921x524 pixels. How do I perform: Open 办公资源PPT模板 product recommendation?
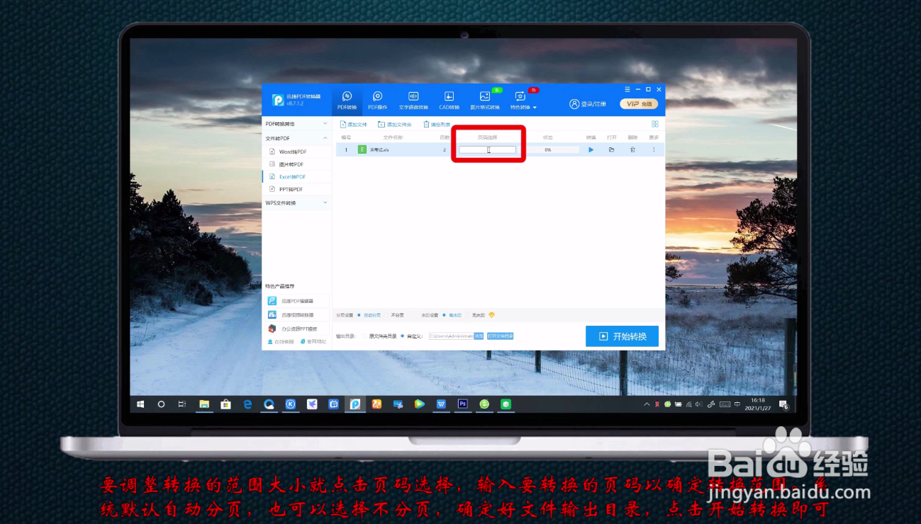point(297,329)
